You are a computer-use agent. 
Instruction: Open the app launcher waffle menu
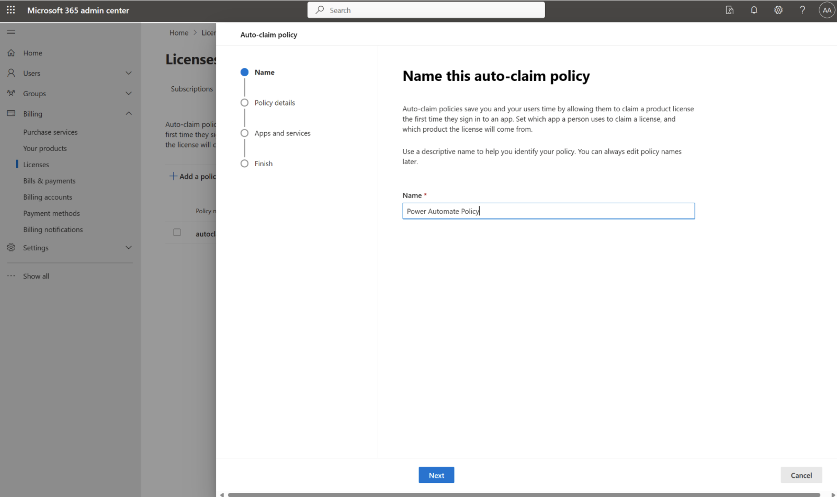point(11,10)
